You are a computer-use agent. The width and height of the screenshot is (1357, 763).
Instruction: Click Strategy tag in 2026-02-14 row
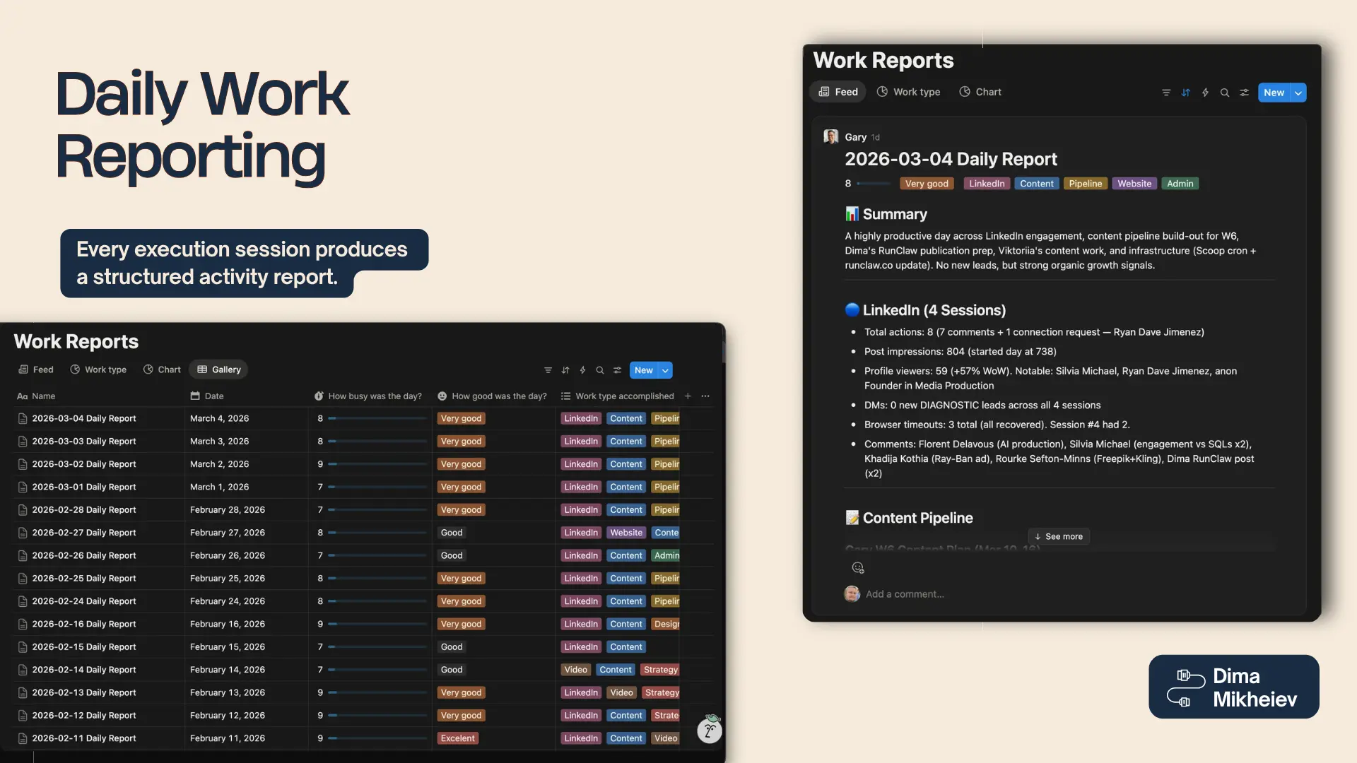click(x=661, y=670)
